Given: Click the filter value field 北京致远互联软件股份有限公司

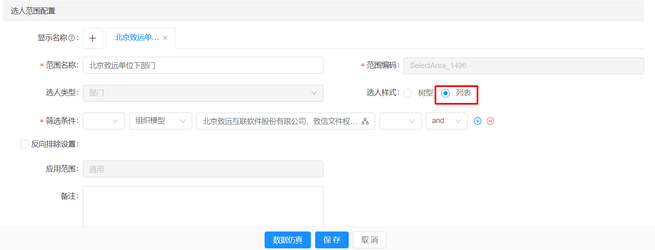Looking at the screenshot, I should point(286,121).
